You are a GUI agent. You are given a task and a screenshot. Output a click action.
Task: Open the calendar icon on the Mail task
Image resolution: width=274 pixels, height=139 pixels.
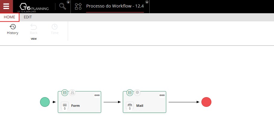130,93
